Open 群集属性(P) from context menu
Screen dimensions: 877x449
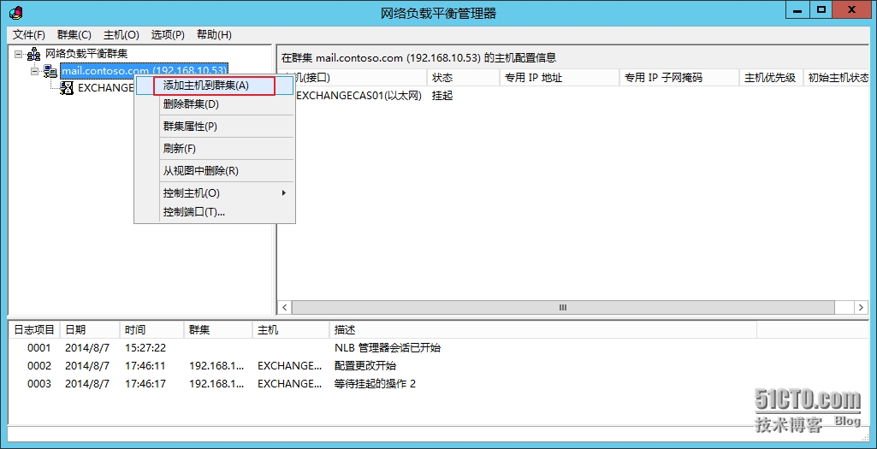coord(214,127)
